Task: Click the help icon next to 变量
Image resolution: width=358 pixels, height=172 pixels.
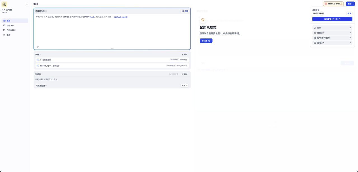Action: coord(41,55)
